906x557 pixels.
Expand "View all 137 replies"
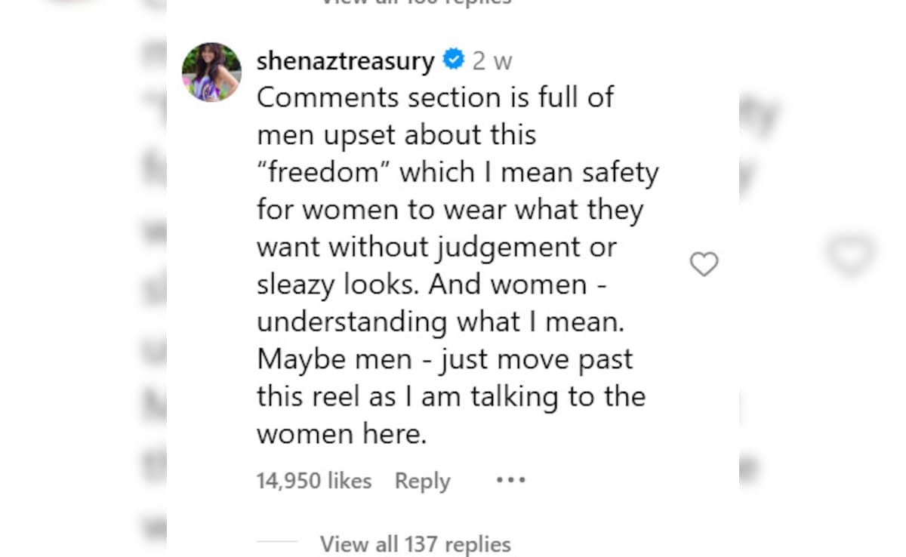click(x=415, y=543)
